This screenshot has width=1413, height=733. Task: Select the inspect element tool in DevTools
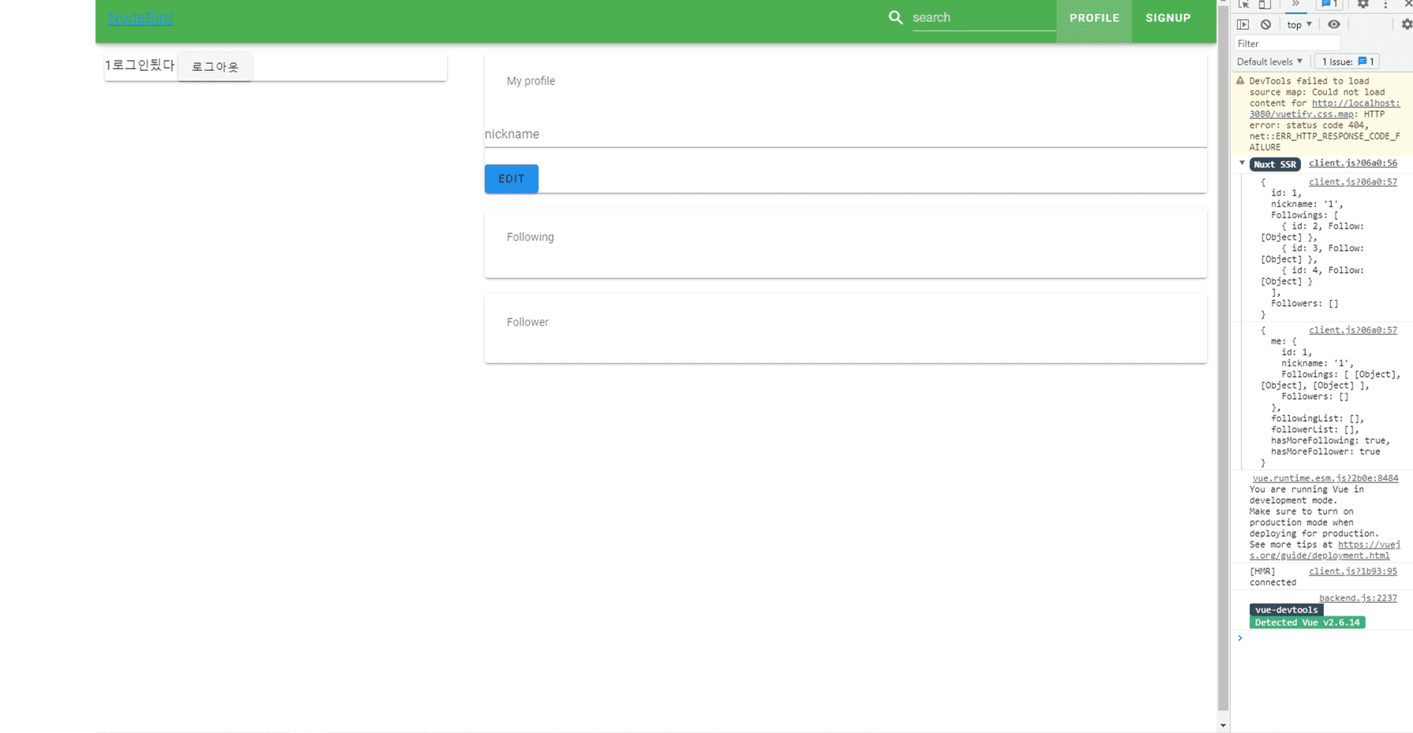tap(1243, 4)
